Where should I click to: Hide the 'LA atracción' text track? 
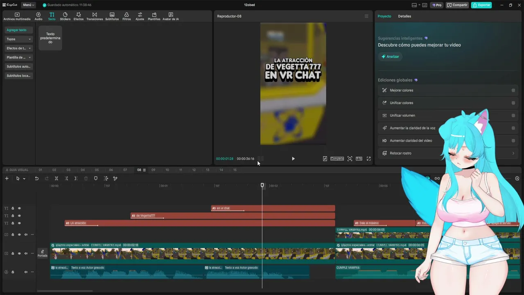pos(19,223)
